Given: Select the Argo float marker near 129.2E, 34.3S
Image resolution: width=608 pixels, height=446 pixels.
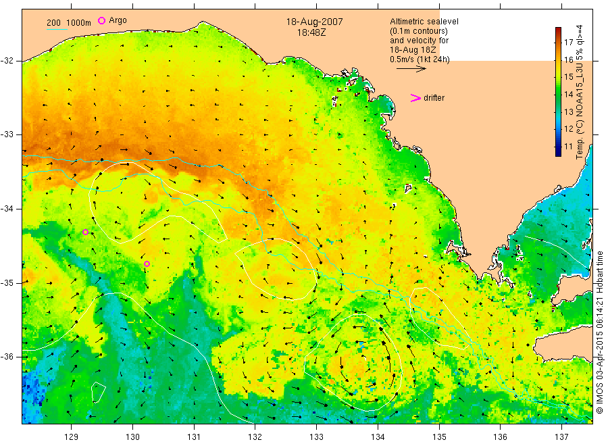Looking at the screenshot, I should [x=85, y=232].
